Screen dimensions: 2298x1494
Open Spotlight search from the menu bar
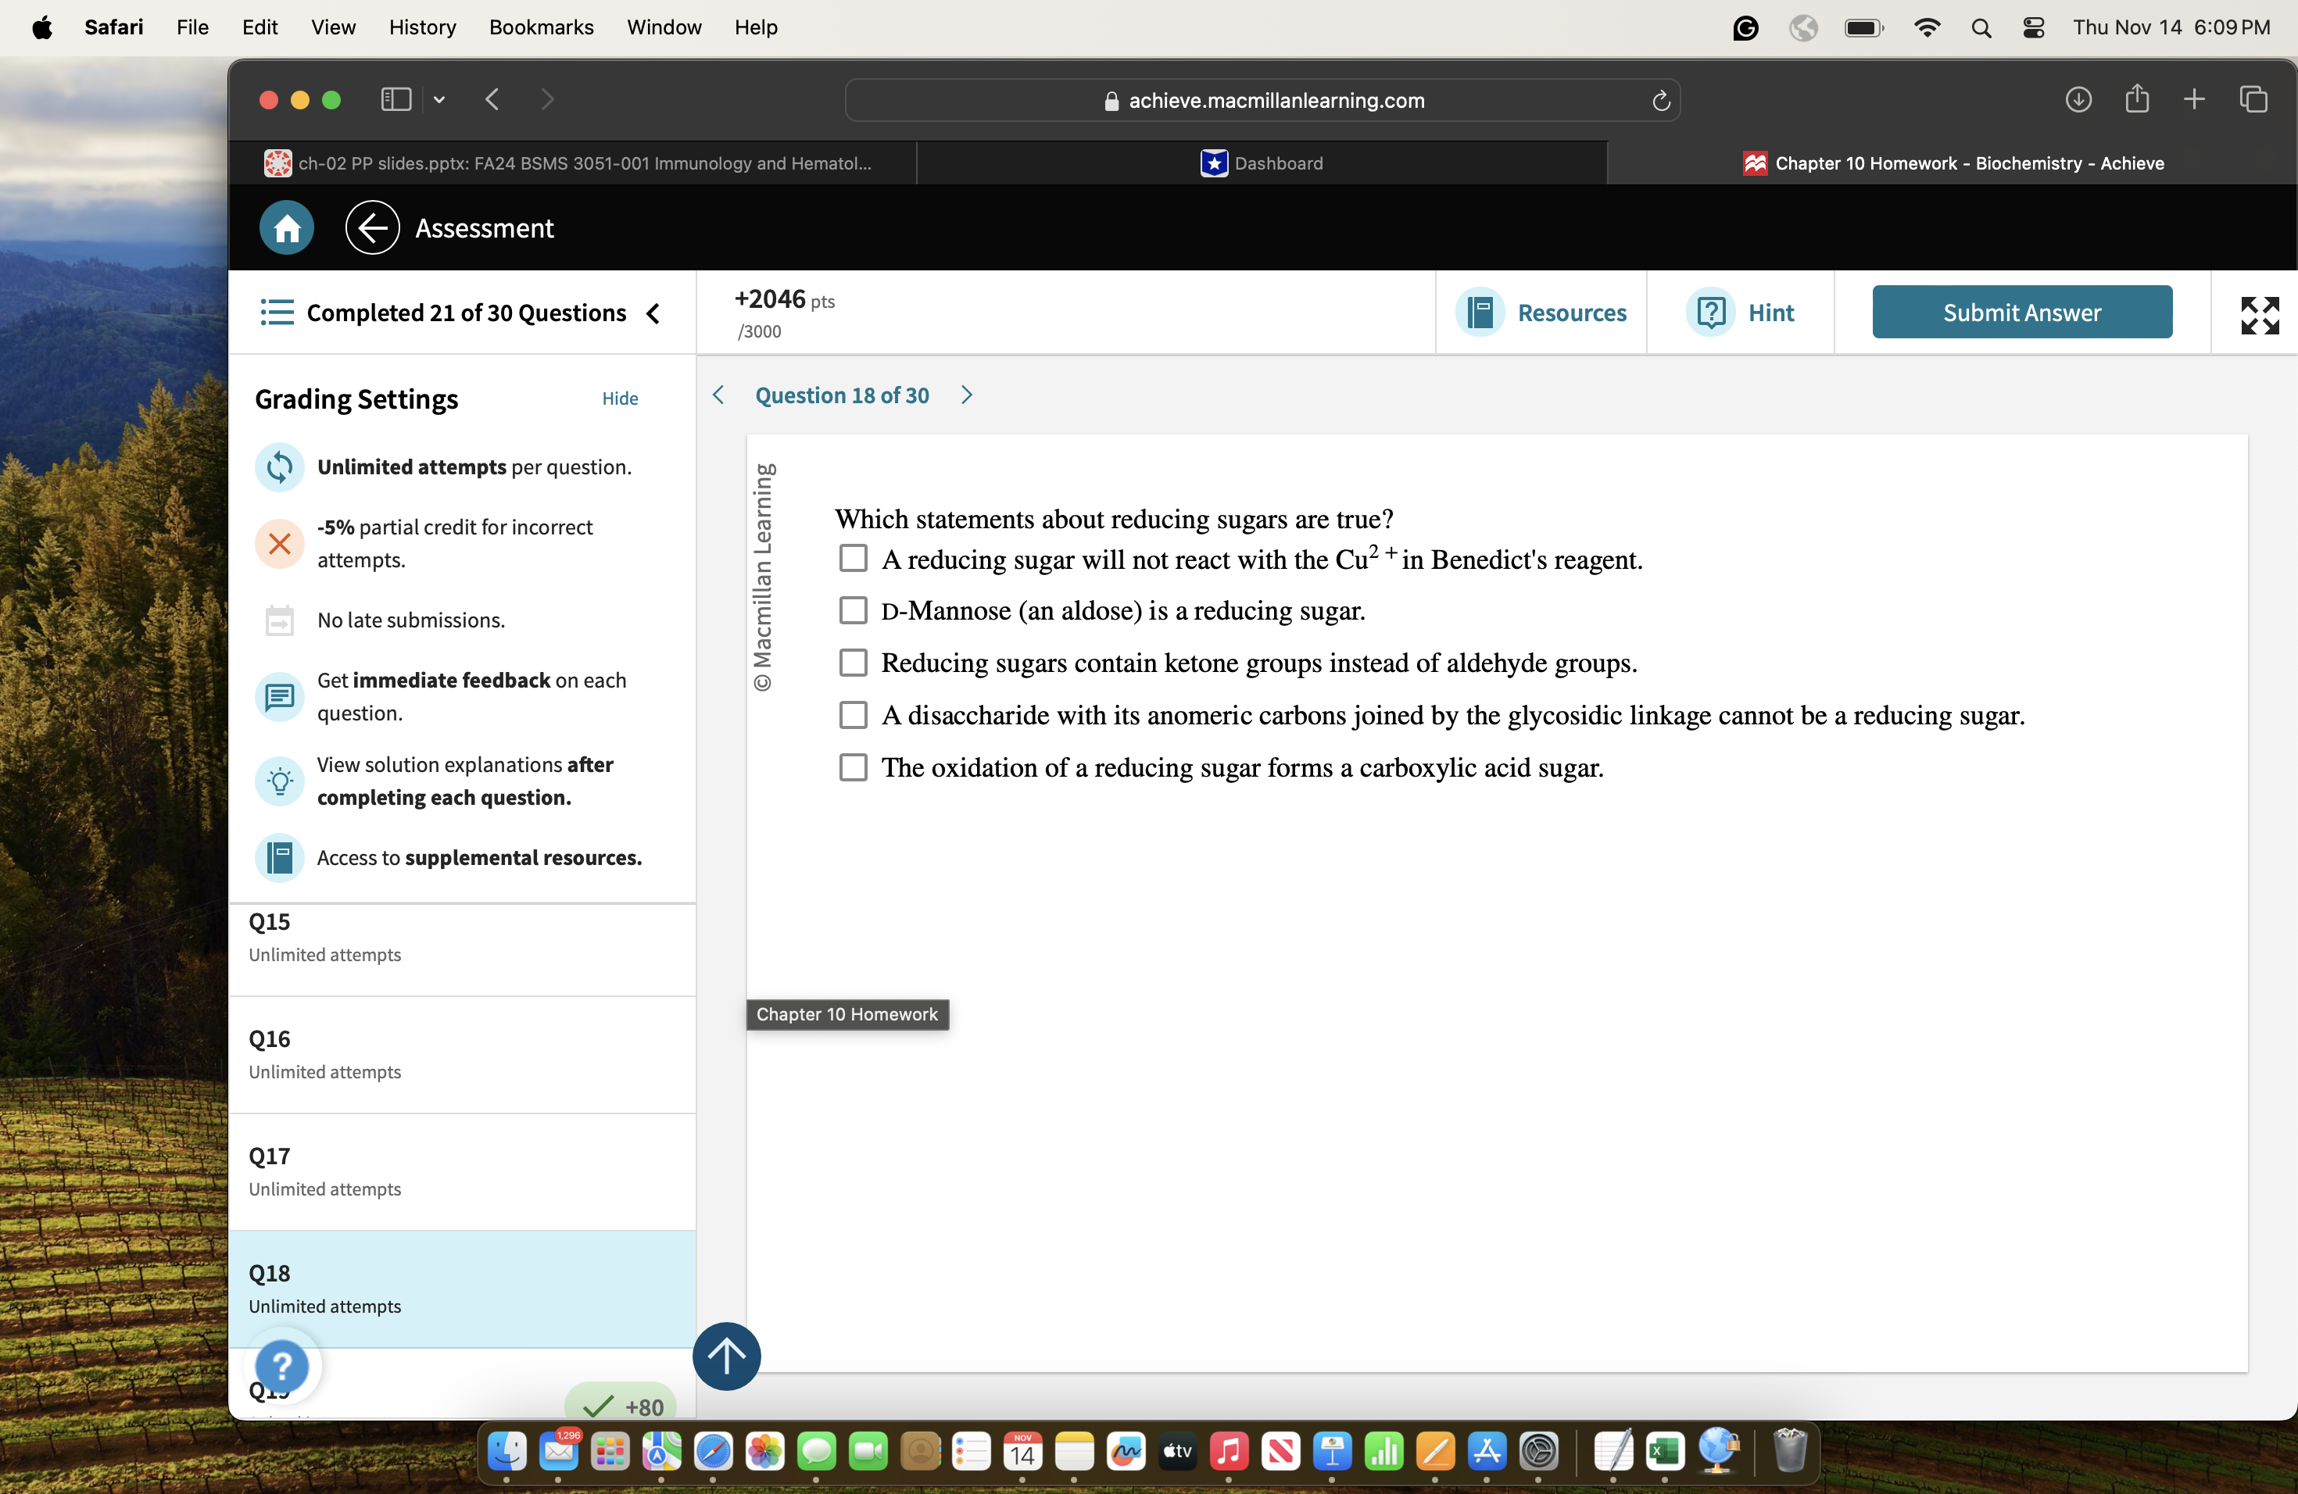(1981, 27)
